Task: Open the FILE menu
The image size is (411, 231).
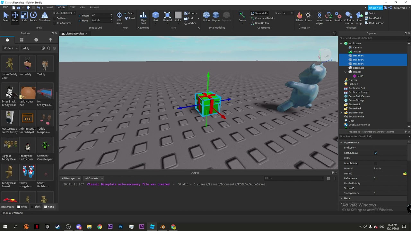Action: tap(5, 7)
